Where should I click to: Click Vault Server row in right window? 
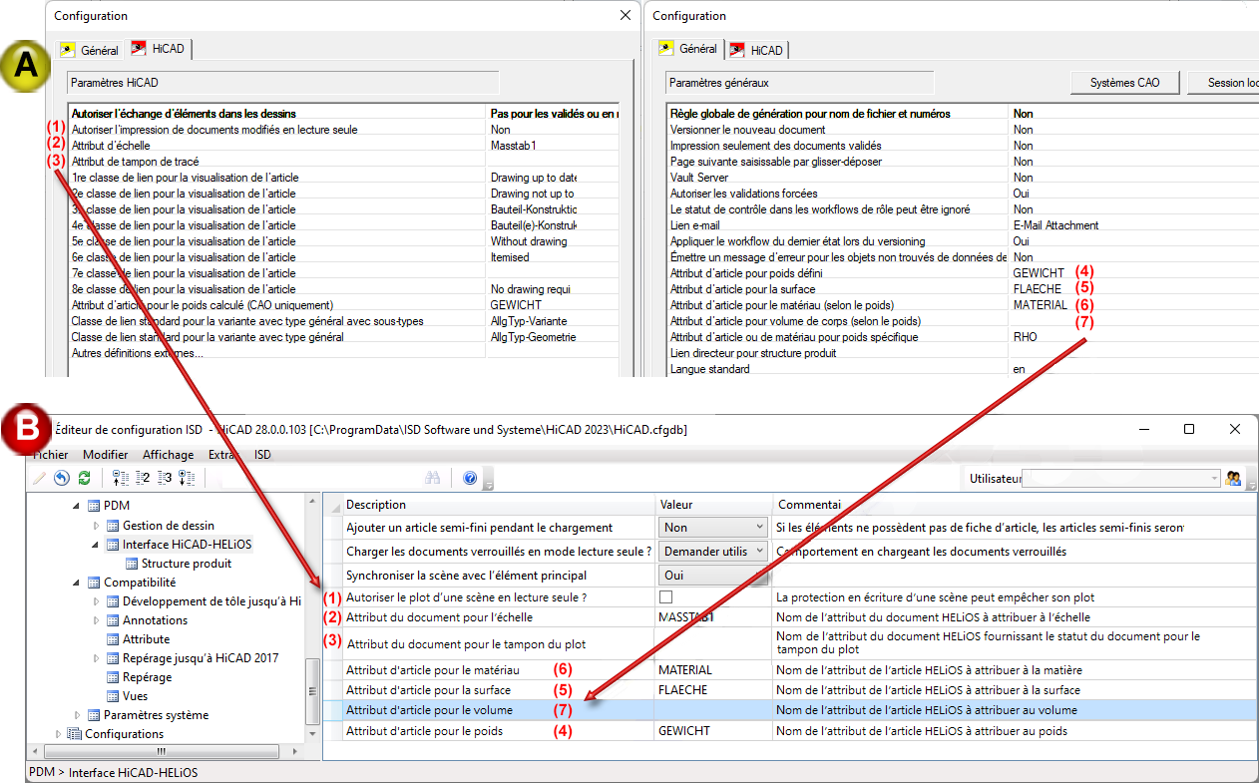tap(963, 178)
